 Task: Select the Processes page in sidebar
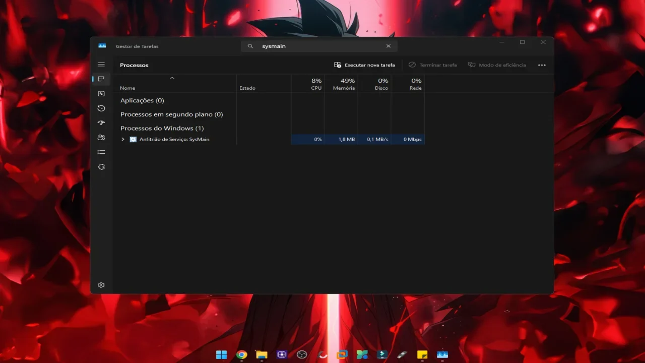pos(101,79)
